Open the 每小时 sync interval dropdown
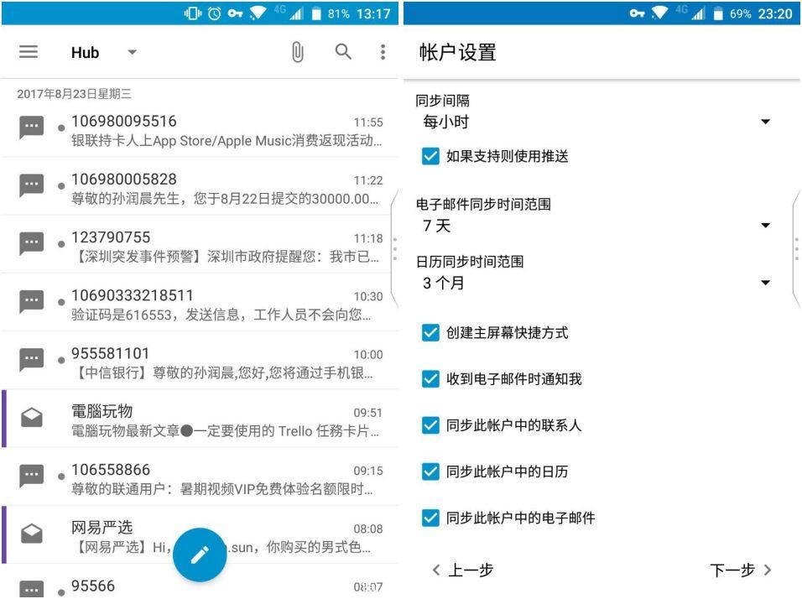Viewport: 802px width, 599px height. coord(764,121)
